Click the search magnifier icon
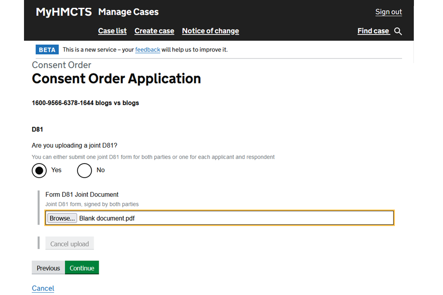 [398, 31]
